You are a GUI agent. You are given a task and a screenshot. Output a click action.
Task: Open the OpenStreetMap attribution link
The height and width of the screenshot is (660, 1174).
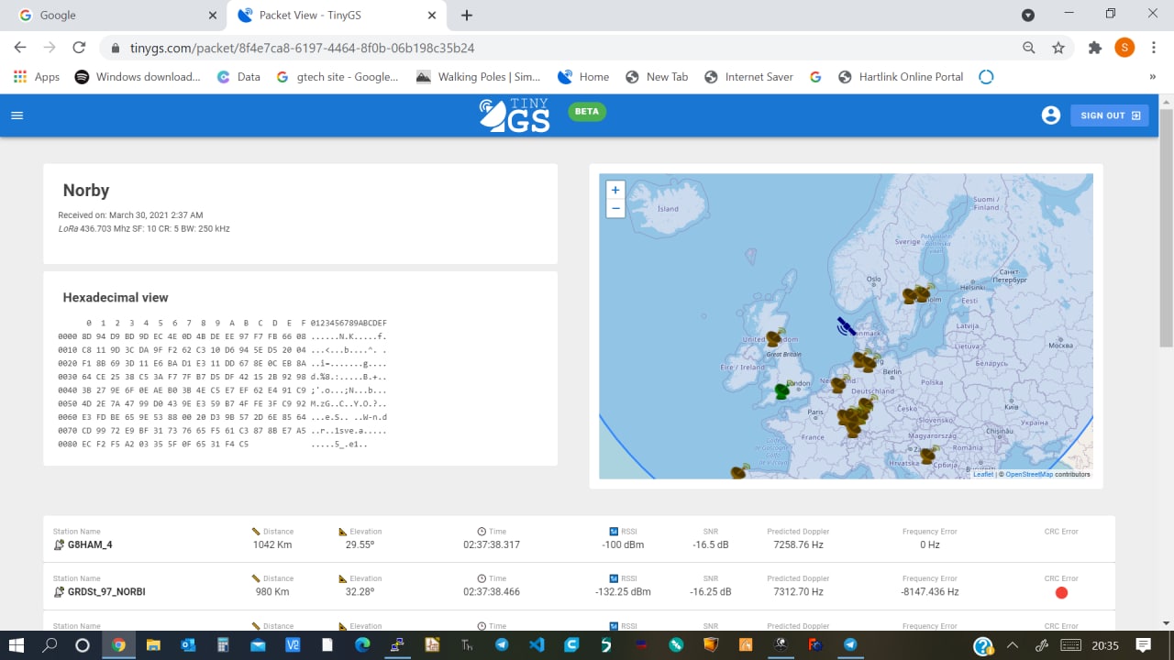pos(1028,474)
